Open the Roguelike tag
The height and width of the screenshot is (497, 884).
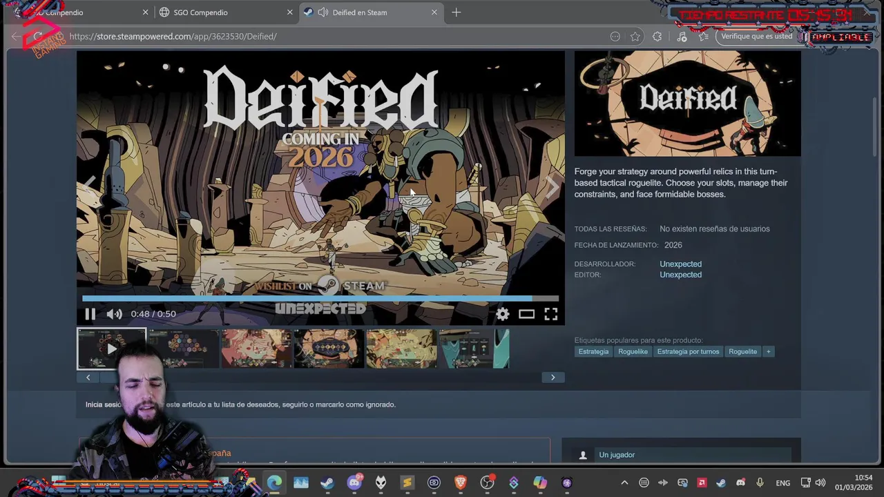tap(633, 351)
